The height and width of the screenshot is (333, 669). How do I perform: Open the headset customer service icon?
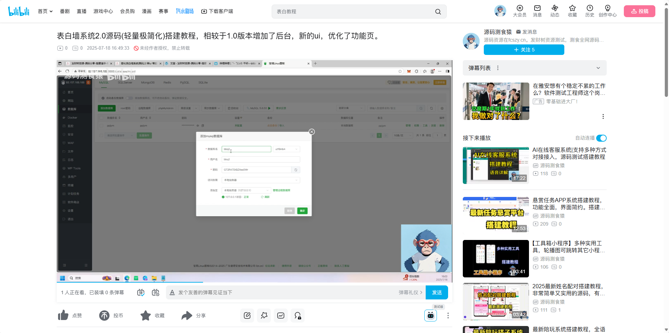click(298, 316)
